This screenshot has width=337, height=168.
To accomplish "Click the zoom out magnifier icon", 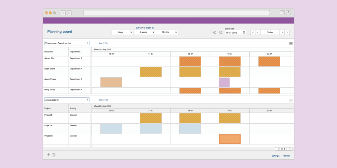I will (221, 33).
